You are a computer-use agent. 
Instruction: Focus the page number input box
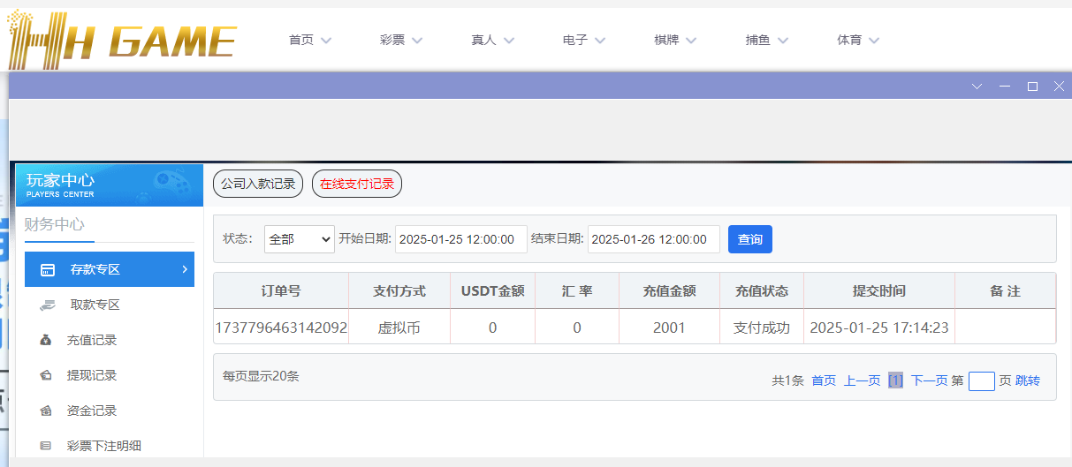[981, 380]
